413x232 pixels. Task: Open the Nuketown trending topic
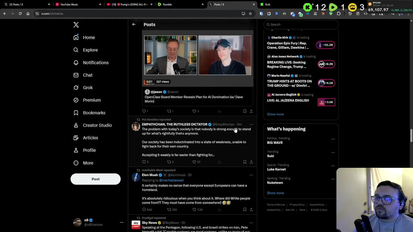click(275, 183)
